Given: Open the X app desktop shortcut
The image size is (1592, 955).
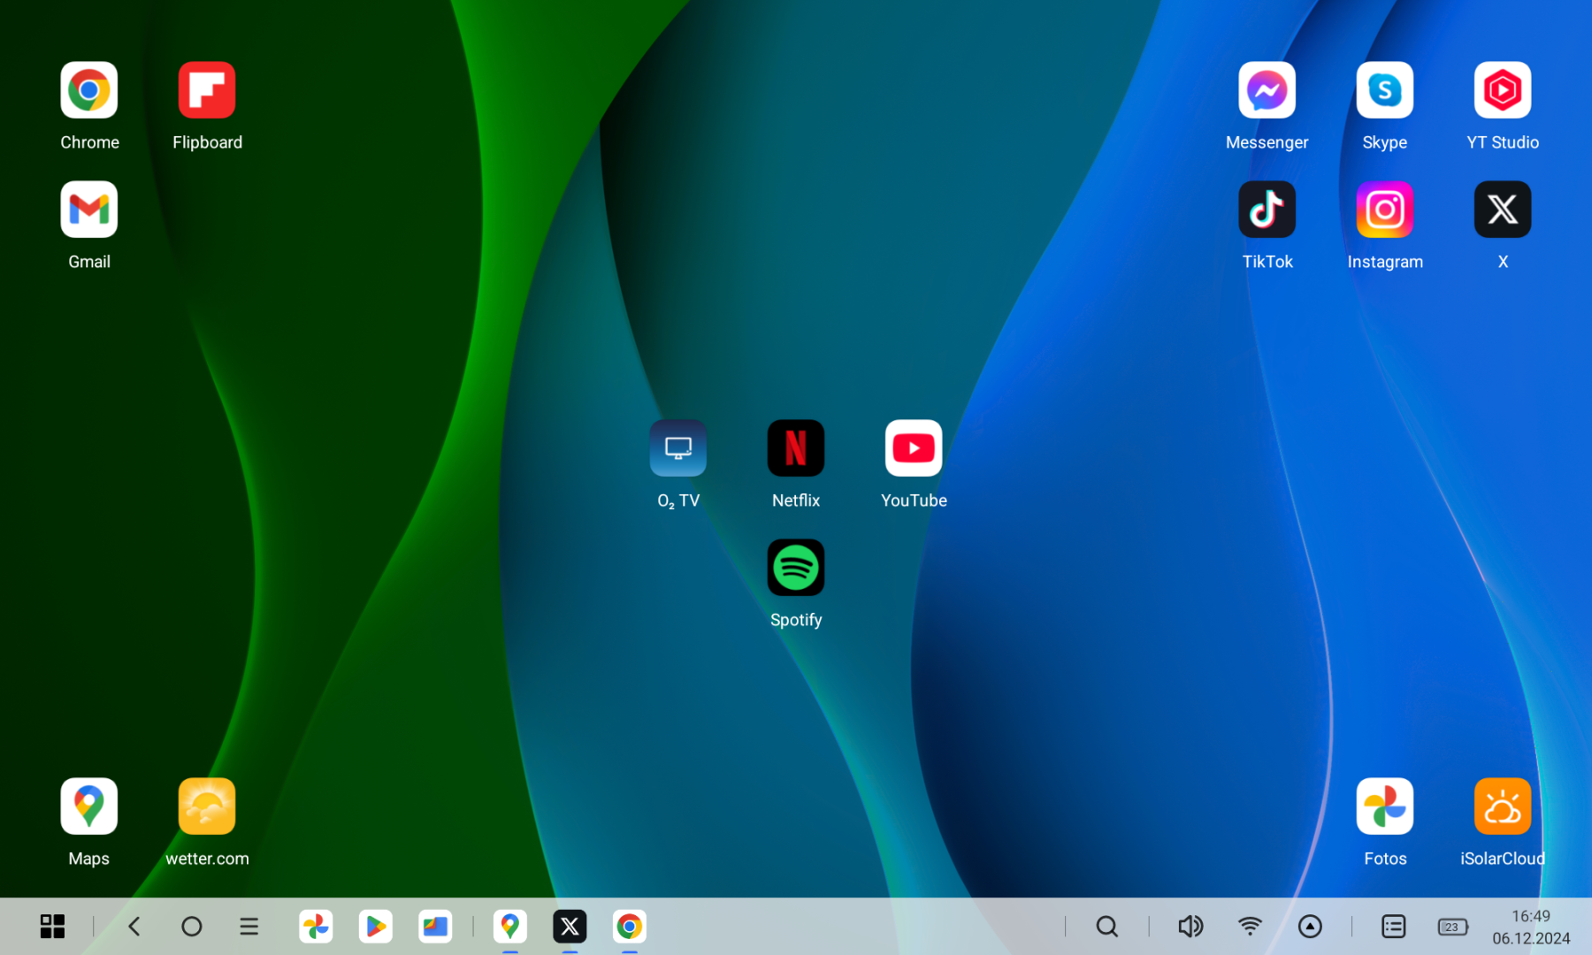Looking at the screenshot, I should (x=1503, y=210).
